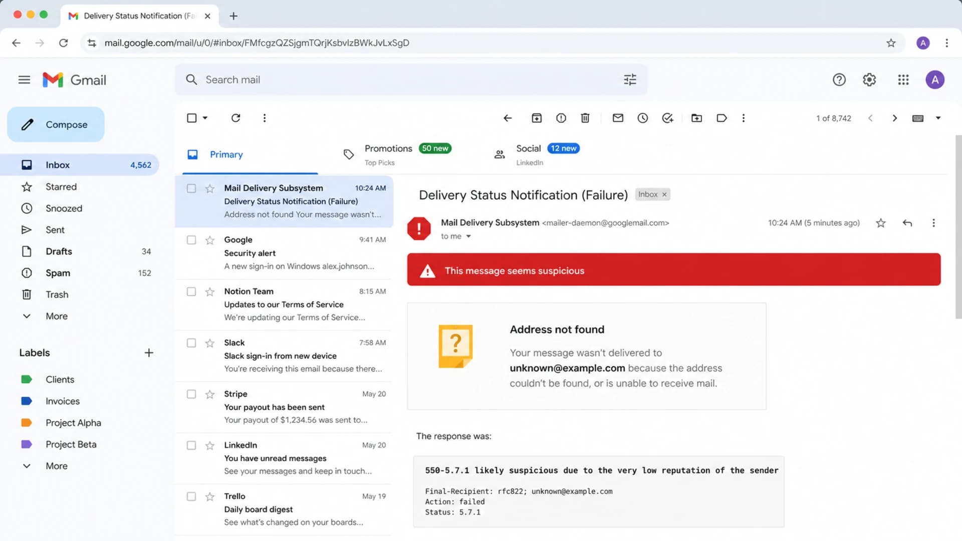
Task: Open the Sent folder
Action: (79, 230)
